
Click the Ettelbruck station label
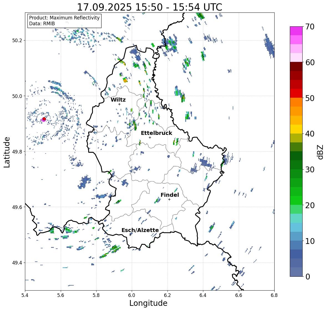156,133
